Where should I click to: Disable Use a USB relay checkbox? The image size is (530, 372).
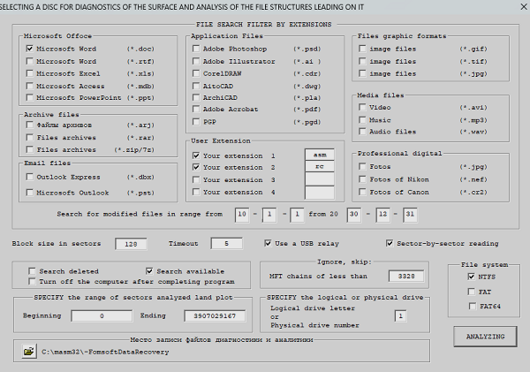[x=268, y=243]
